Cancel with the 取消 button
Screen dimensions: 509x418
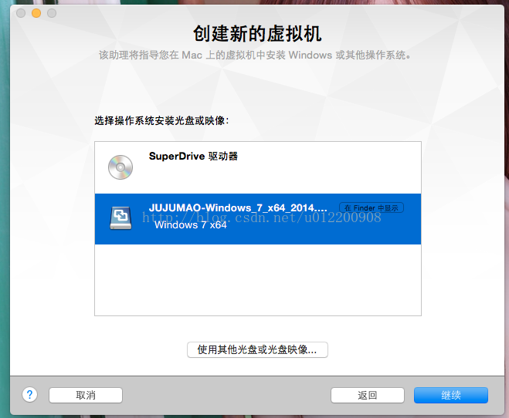click(x=86, y=395)
